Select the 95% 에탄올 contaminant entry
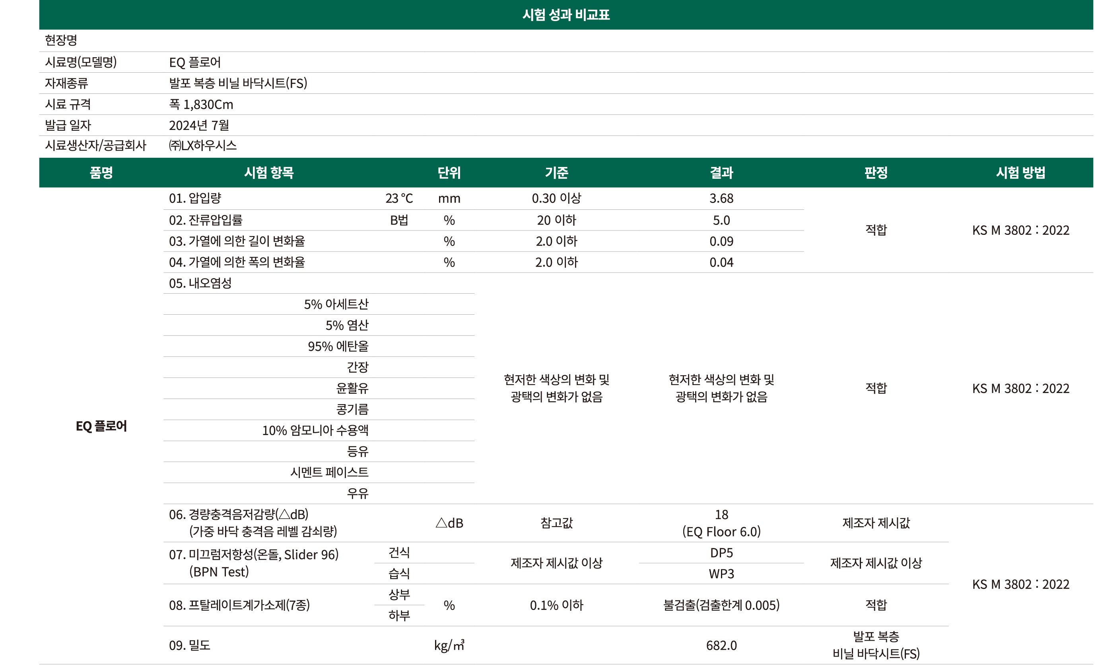Screen dimensions: 1096x666 pyautogui.click(x=338, y=347)
